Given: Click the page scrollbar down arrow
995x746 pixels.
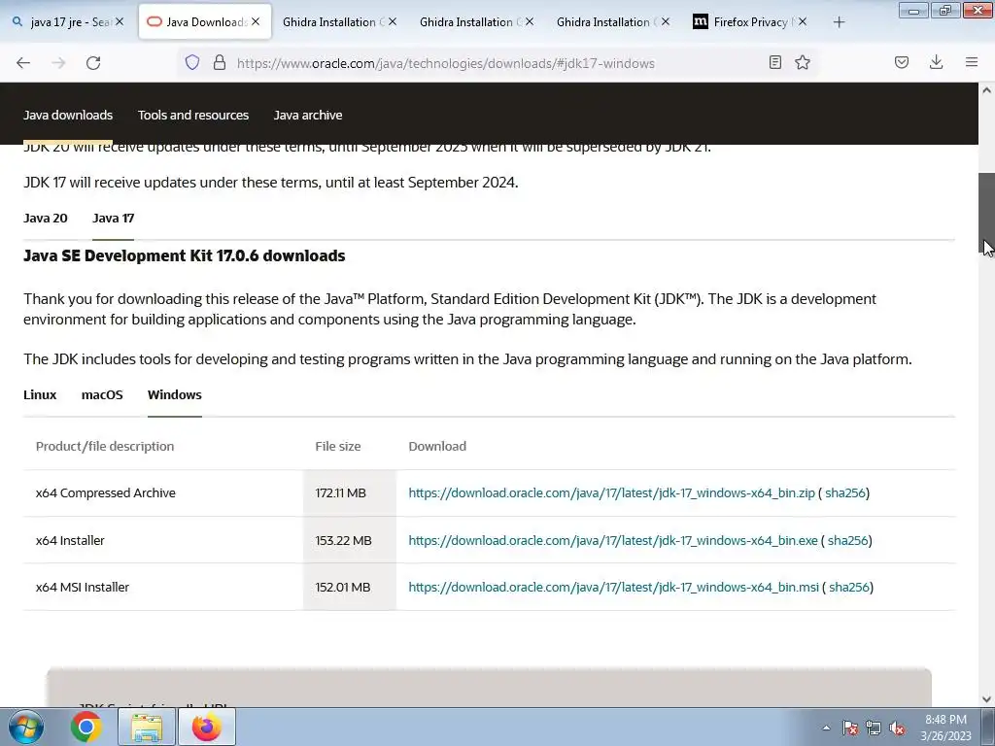Looking at the screenshot, I should tap(987, 699).
